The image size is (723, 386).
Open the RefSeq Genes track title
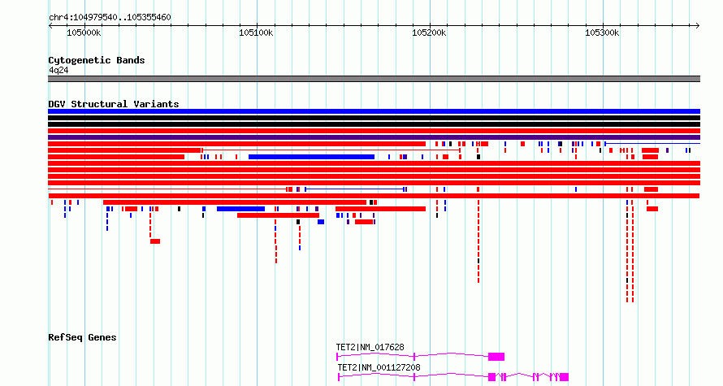pos(82,337)
